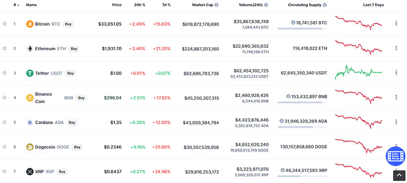Click the Tether logo icon
Screen dimensions: 407x183
(x=30, y=73)
